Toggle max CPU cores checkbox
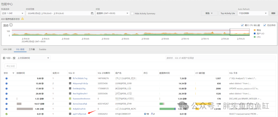Viewport: 278px width, 117px height. click(x=242, y=25)
